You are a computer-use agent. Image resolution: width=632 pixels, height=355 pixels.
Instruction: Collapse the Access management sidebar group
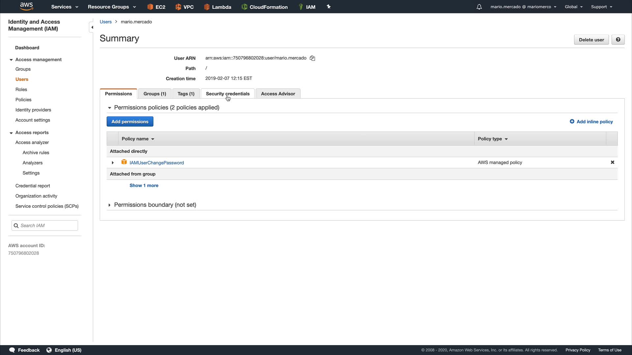tap(11, 60)
